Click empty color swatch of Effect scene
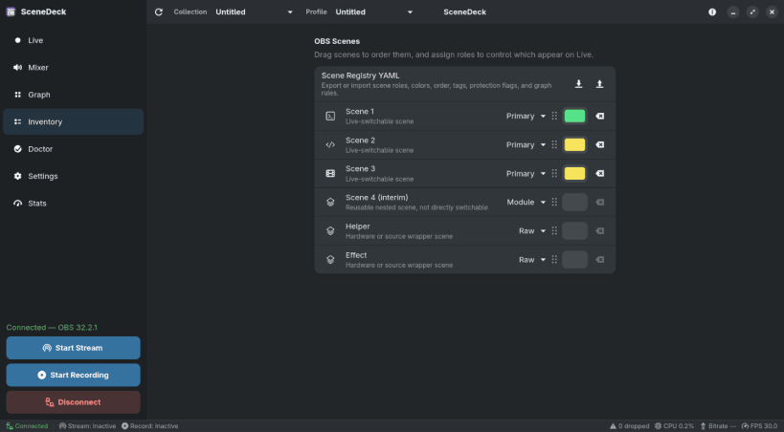Viewport: 784px width, 432px height. 574,260
